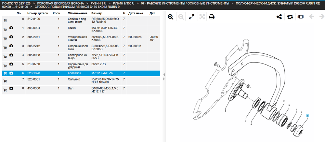Share the diagram via the share icon
Screen dimensions: 325x142
pos(279,17)
